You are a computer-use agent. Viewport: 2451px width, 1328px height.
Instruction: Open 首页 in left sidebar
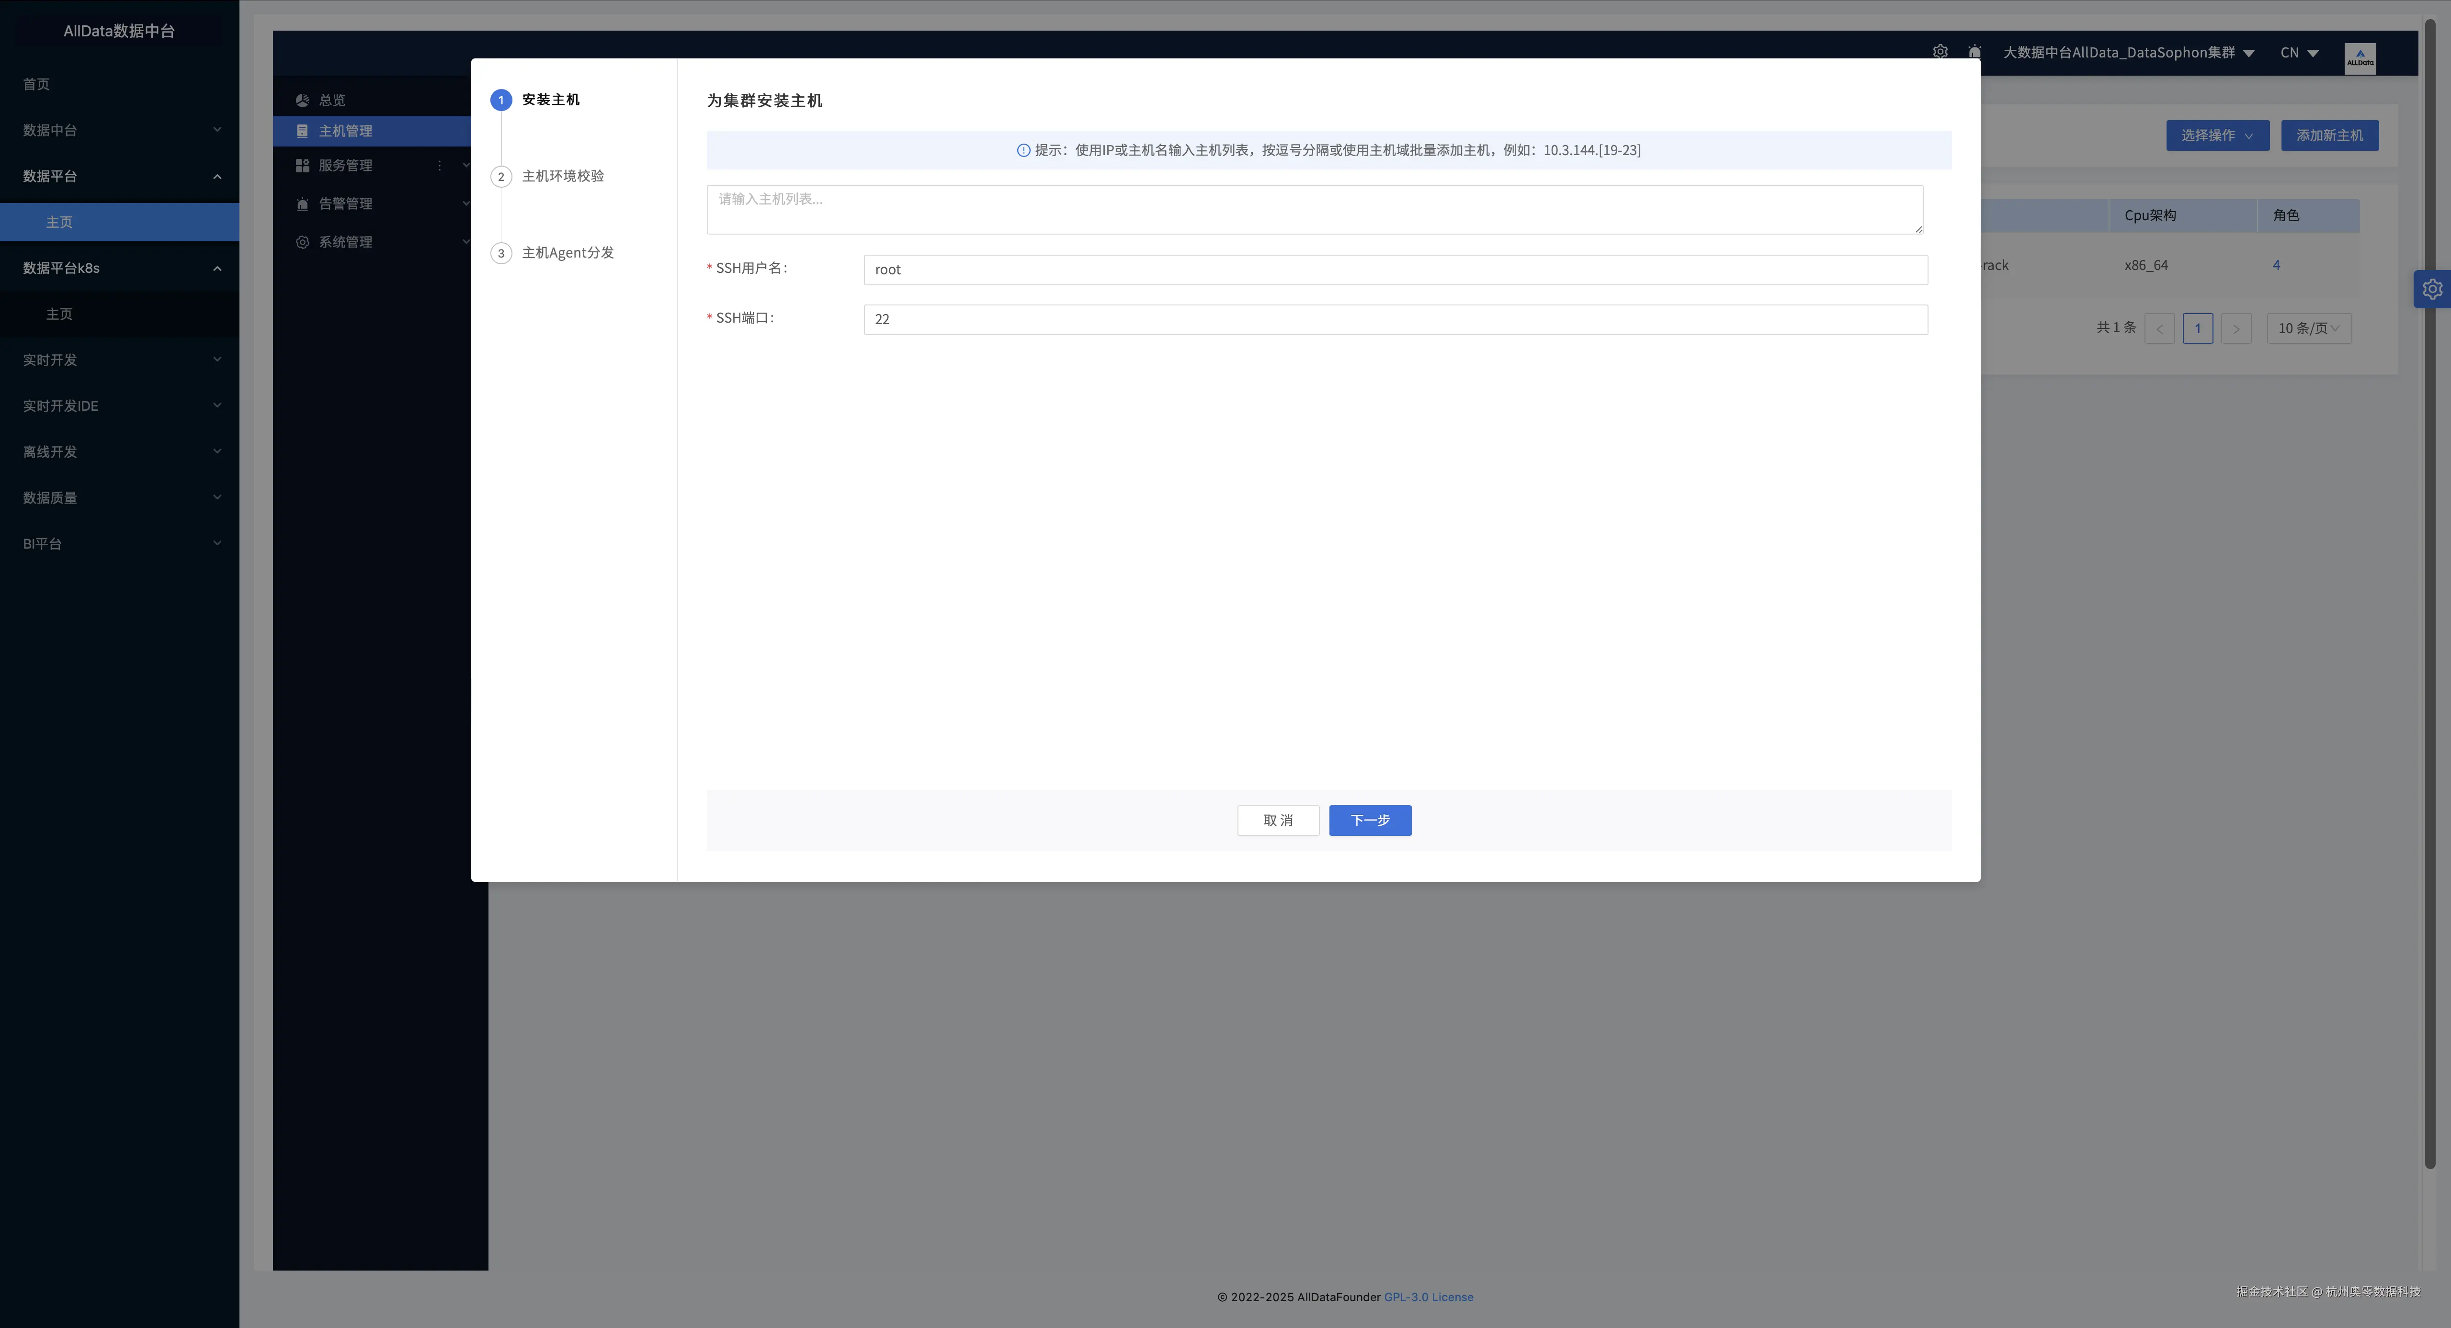(36, 85)
